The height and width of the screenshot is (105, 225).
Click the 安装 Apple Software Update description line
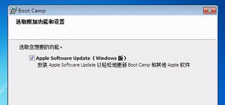click(x=114, y=65)
